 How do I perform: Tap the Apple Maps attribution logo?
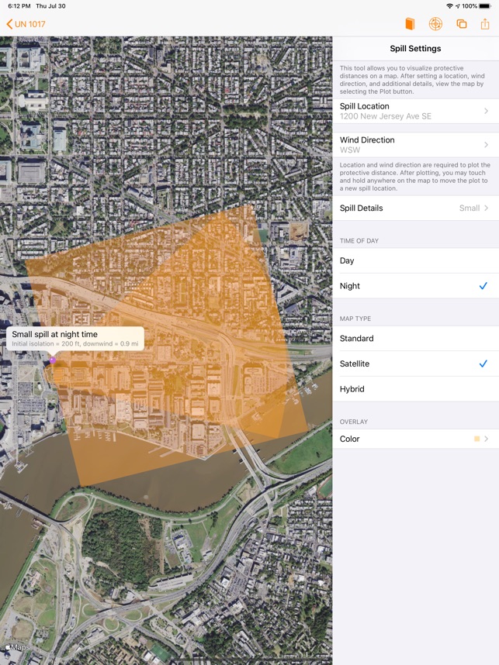(17, 647)
